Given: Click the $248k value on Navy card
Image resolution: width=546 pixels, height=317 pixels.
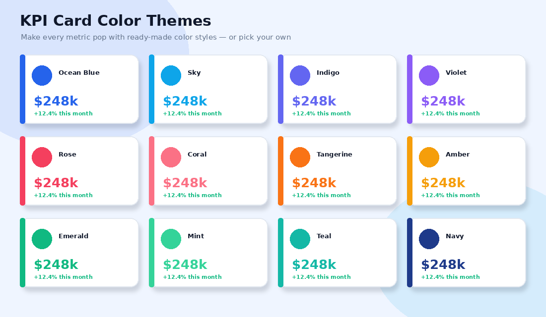Looking at the screenshot, I should click(443, 264).
